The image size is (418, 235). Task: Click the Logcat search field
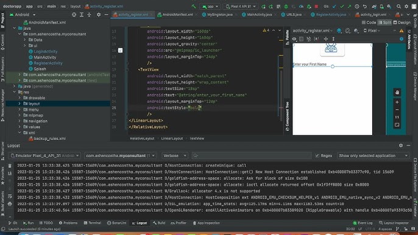point(252,156)
